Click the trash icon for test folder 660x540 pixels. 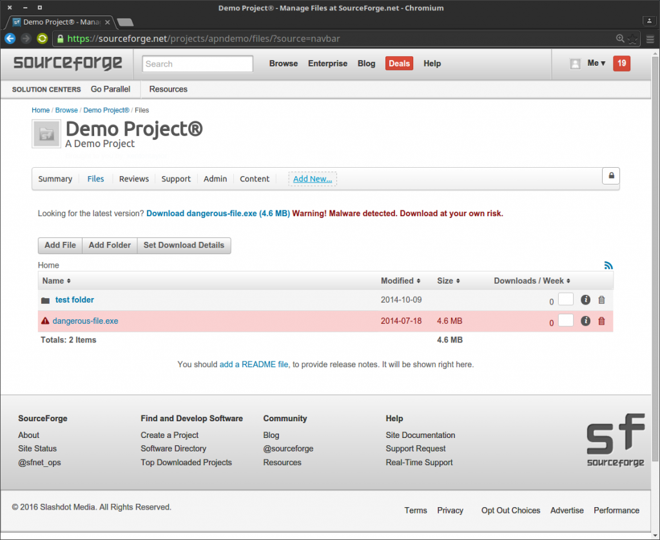pos(601,300)
